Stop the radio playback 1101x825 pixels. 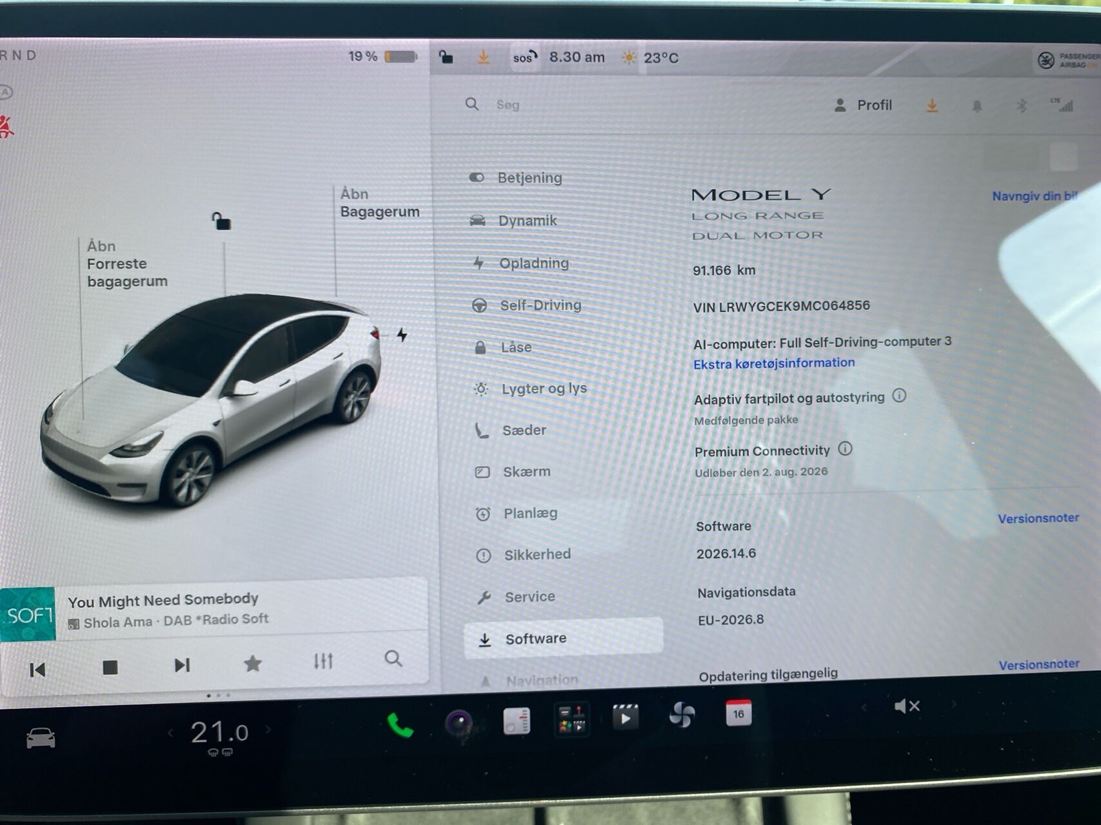click(110, 667)
